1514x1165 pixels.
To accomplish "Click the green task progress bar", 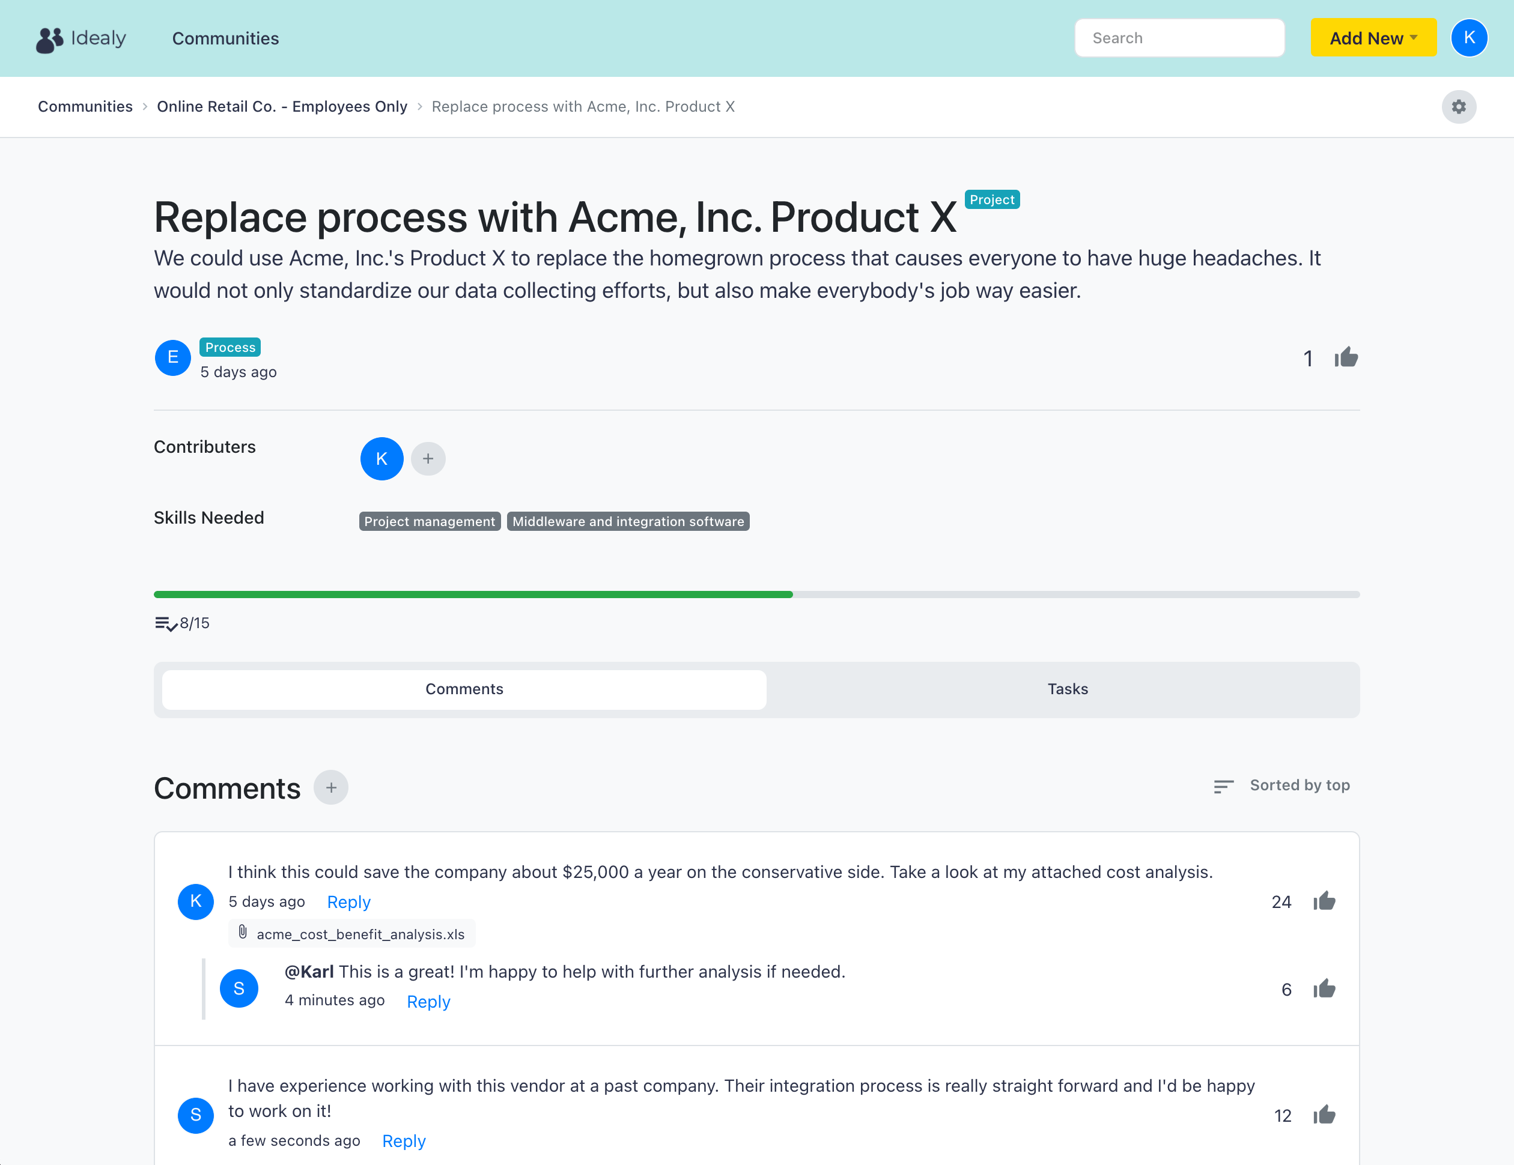I will [473, 594].
